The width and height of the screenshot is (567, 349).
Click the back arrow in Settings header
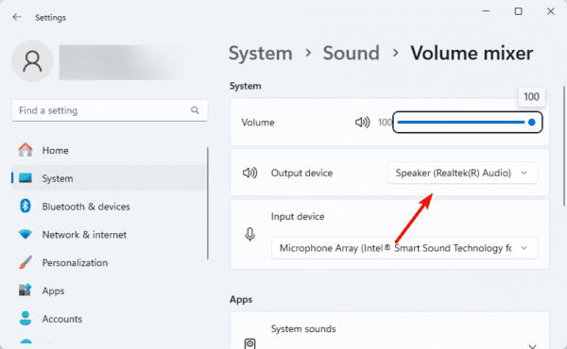(17, 17)
